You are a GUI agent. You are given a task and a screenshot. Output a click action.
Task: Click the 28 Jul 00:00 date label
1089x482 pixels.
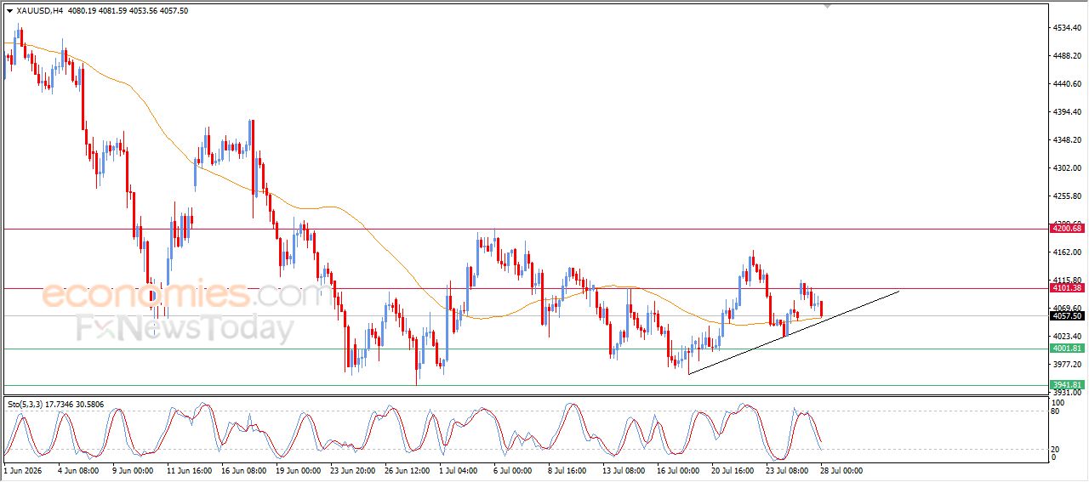[843, 469]
